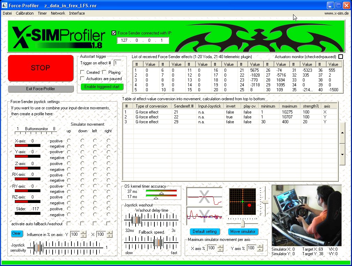352x266 pixels.
Task: Toggle Actuators are paused checkbox
Action: tap(82, 78)
